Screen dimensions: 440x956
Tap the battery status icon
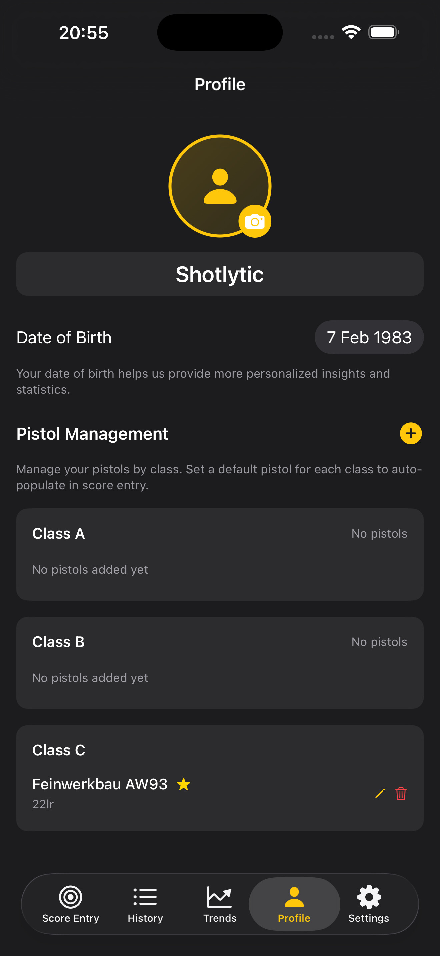(x=383, y=32)
